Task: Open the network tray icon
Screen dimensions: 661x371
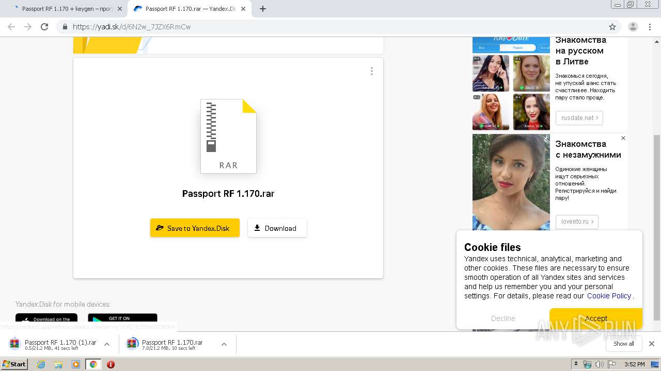Action: (587, 364)
